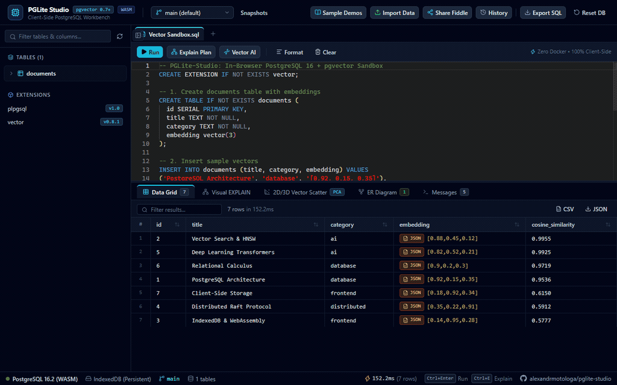Viewport: 617px width, 385px height.
Task: Clear the editor with Clear
Action: coord(325,52)
